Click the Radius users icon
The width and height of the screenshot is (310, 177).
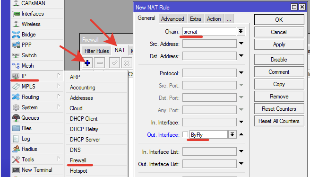click(x=16, y=149)
